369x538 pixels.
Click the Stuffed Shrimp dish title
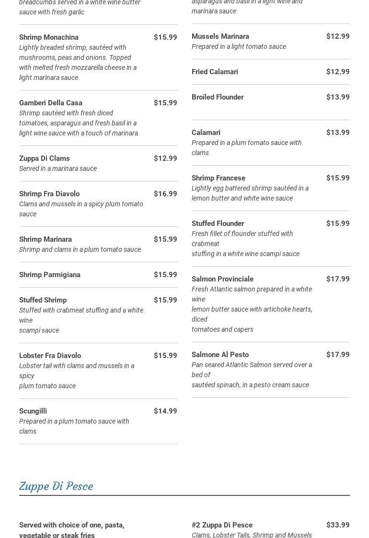tap(43, 300)
